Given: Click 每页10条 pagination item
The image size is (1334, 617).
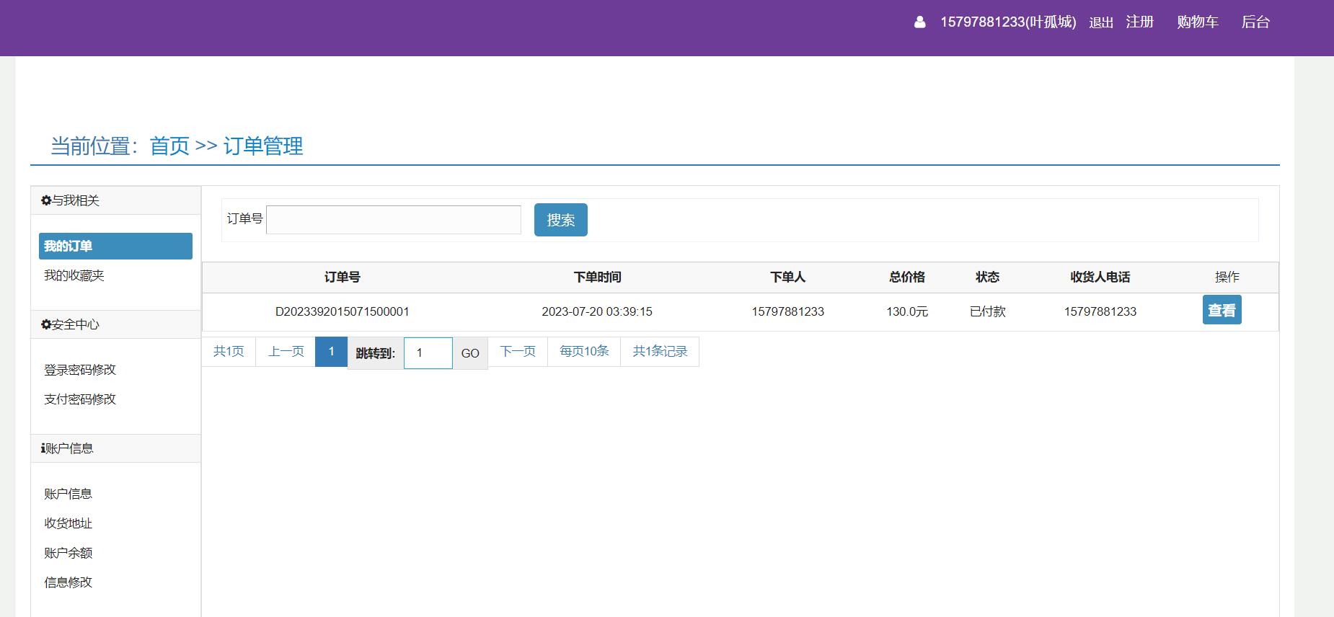Looking at the screenshot, I should click(x=584, y=352).
